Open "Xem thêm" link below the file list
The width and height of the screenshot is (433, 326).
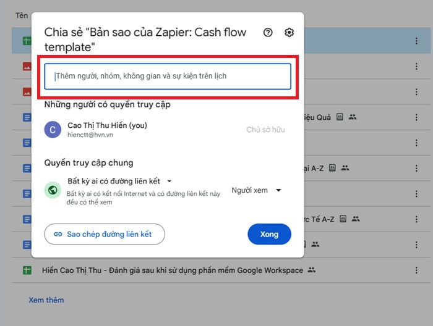pyautogui.click(x=46, y=300)
